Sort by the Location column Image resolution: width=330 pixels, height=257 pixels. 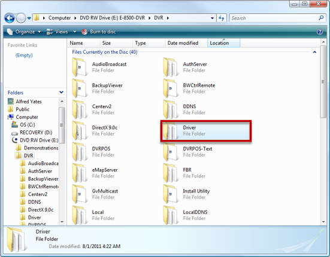click(224, 43)
